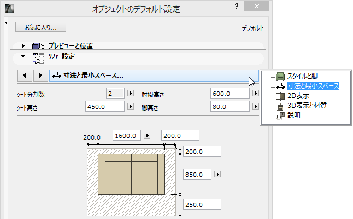Viewport: 353px width, 219px height.
Task: Go to next settings page arrow
Action: tap(40, 76)
